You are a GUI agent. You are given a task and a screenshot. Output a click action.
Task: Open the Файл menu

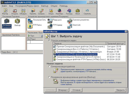4,6
